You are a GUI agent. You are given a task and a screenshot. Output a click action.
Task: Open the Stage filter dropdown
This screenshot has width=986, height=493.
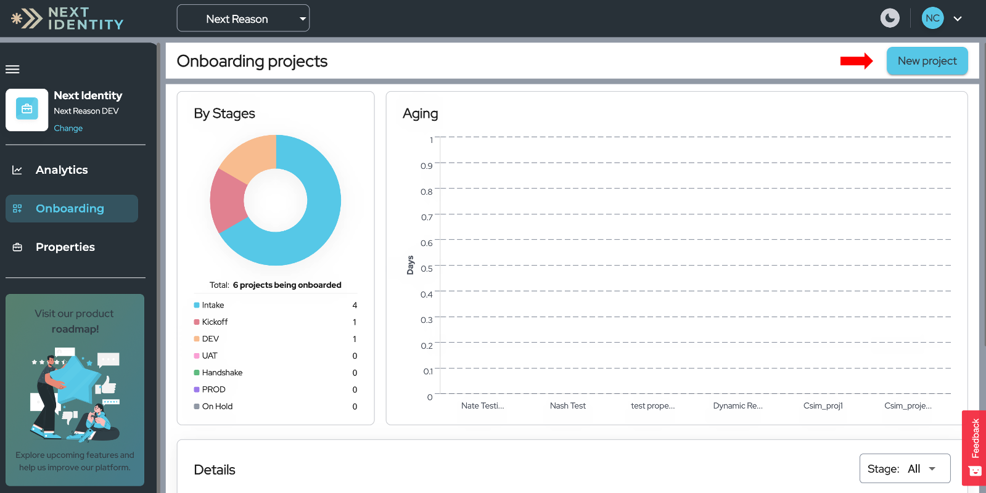point(905,469)
